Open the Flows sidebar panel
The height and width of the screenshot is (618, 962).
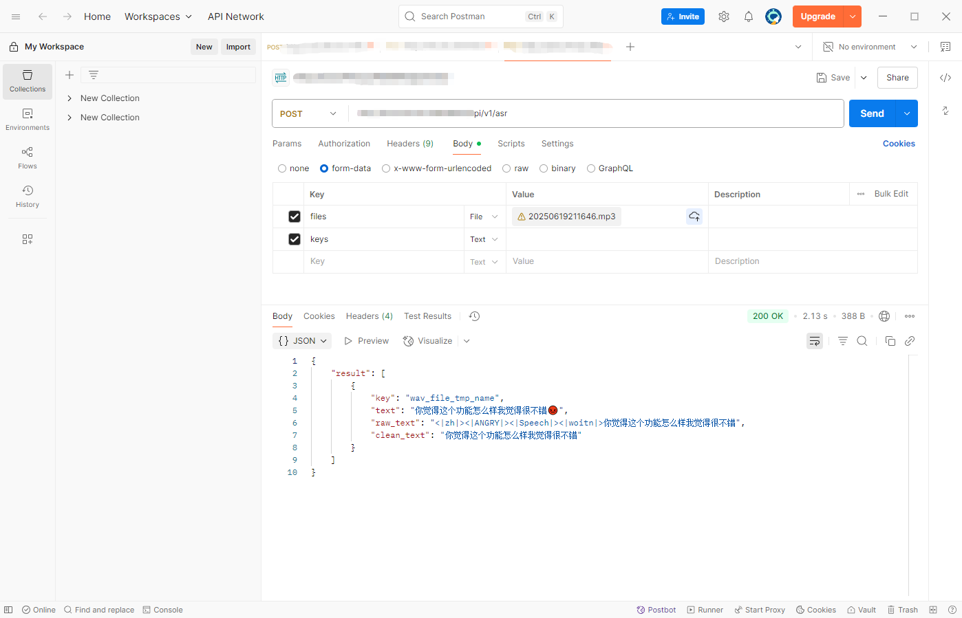tap(28, 157)
